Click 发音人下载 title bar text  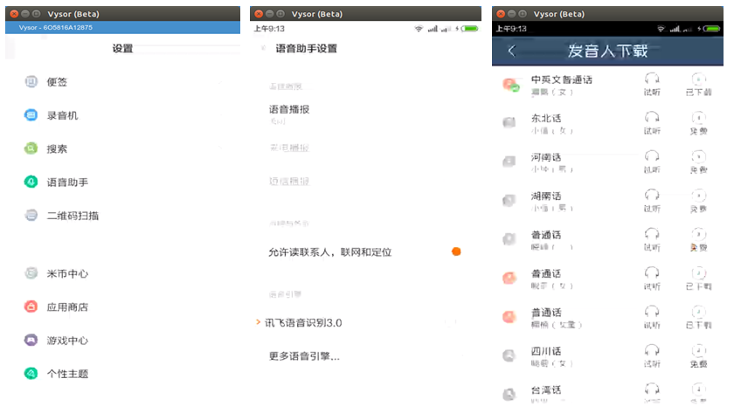pos(607,51)
